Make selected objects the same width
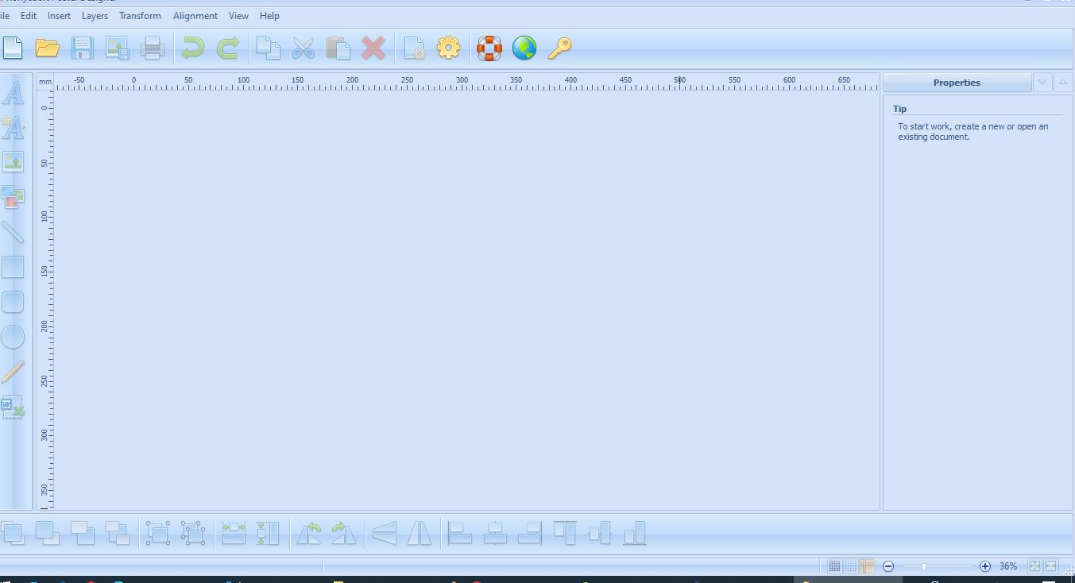The width and height of the screenshot is (1075, 583). (x=234, y=533)
